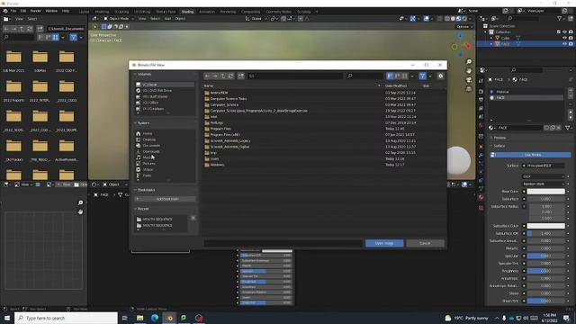The image size is (576, 324).
Task: Select the FACE material slot
Action: [x=526, y=98]
